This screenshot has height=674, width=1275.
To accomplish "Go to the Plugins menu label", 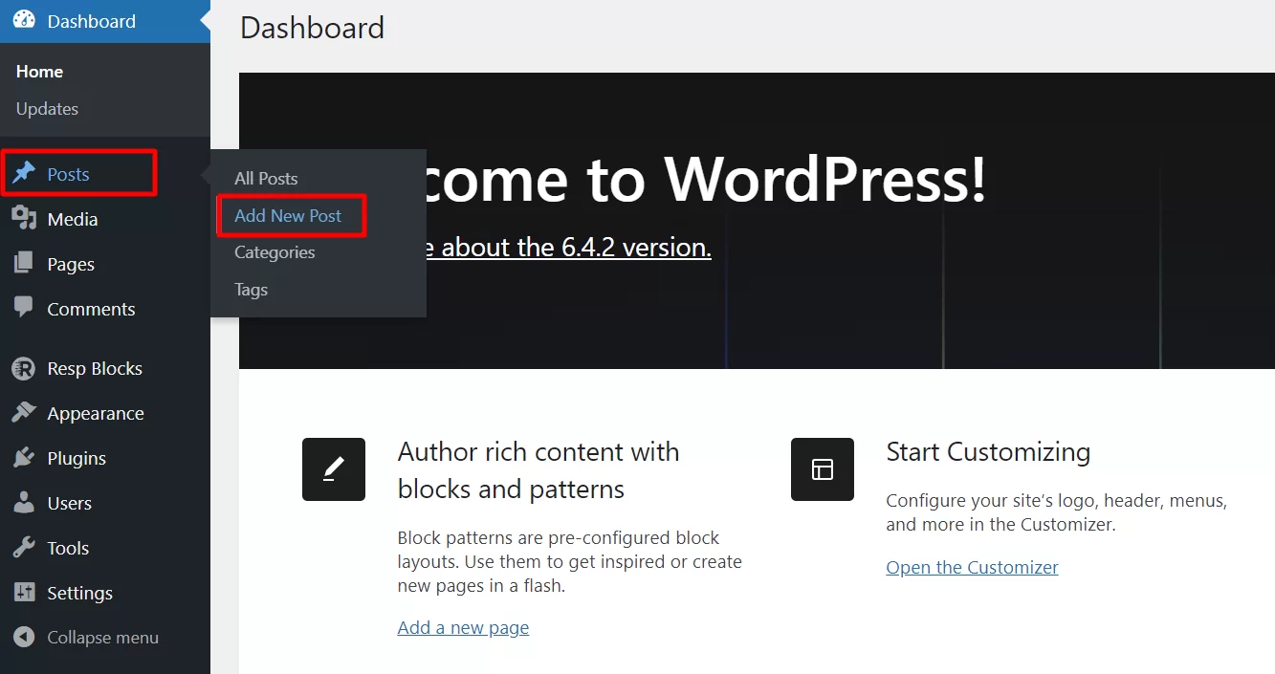I will click(77, 458).
